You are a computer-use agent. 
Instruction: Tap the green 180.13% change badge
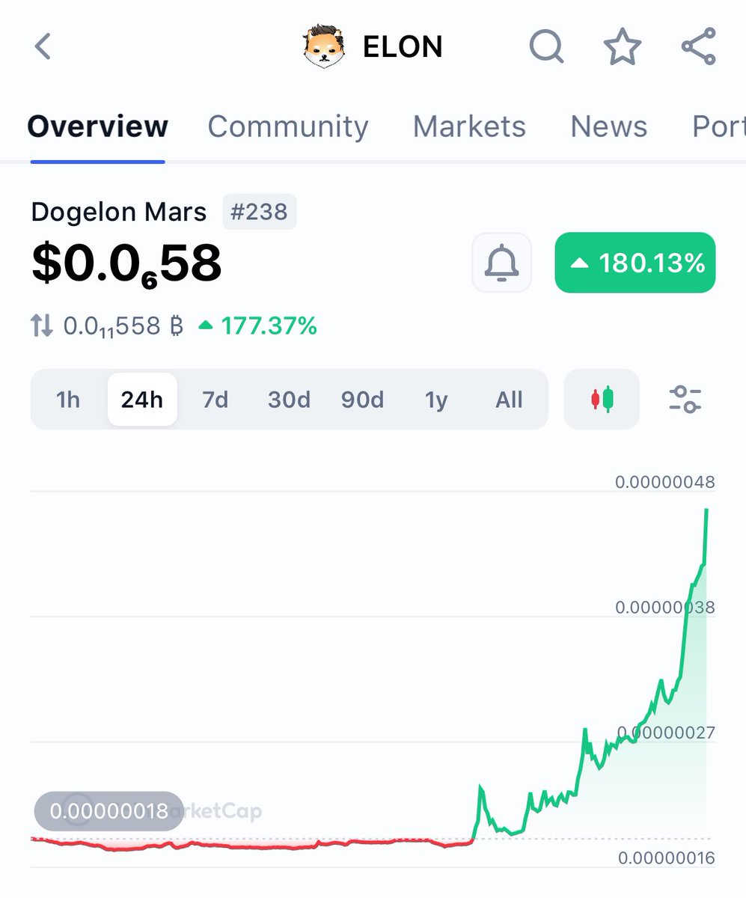point(635,263)
